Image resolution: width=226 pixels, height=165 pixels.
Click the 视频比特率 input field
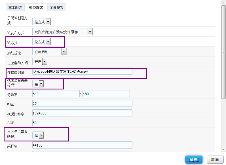point(82,113)
